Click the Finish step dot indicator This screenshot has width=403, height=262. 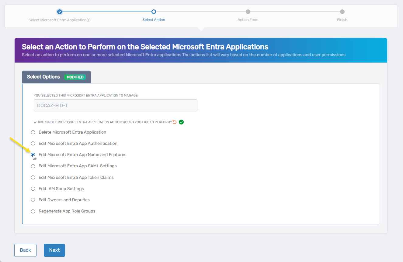click(x=342, y=12)
